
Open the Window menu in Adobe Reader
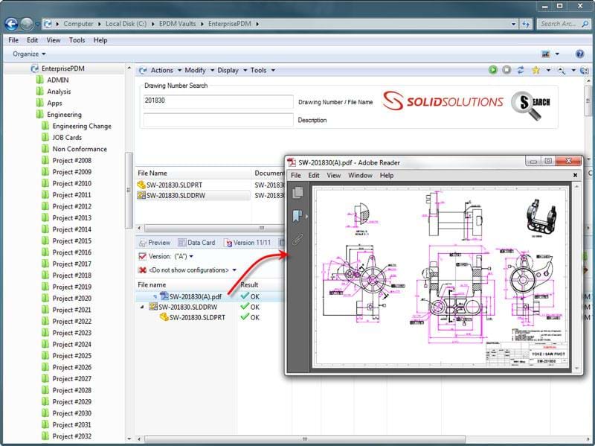tap(360, 176)
